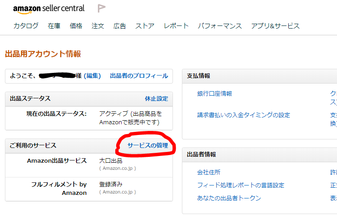337x219 pixels.
Task: Open サービスの管理 link
Action: pyautogui.click(x=148, y=146)
